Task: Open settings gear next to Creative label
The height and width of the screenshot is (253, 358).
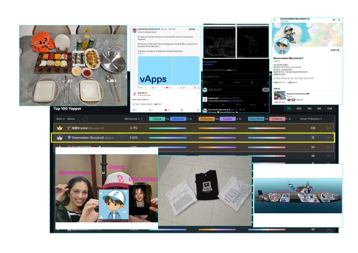Action: (x=290, y=119)
